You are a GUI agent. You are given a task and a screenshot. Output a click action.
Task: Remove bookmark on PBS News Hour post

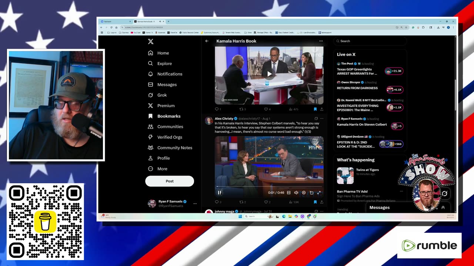[315, 109]
